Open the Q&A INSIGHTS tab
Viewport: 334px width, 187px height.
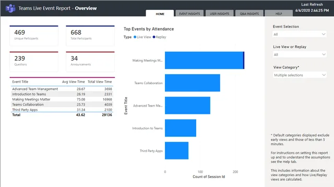coord(249,14)
